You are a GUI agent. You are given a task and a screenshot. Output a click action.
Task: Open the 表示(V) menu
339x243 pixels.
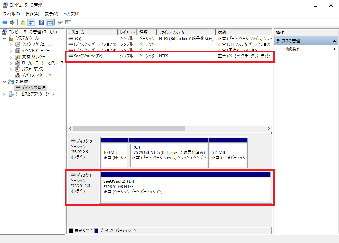pos(51,14)
